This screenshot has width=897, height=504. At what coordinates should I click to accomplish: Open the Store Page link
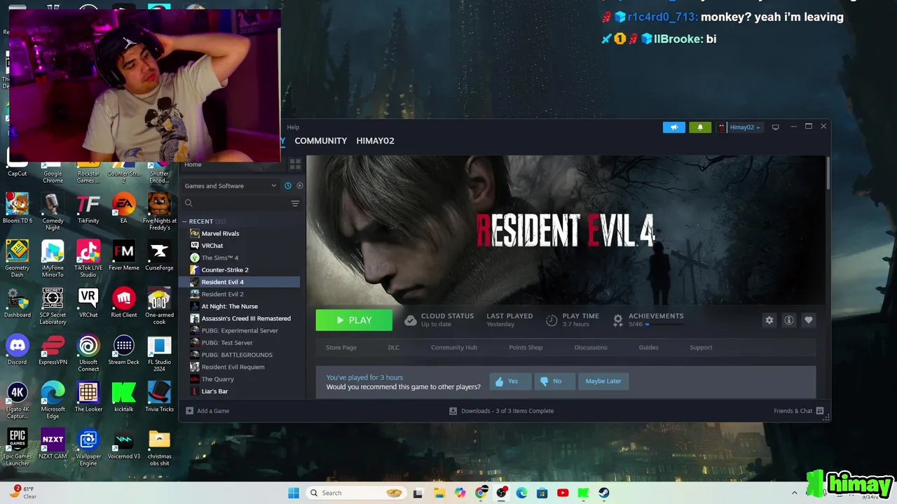(x=341, y=347)
